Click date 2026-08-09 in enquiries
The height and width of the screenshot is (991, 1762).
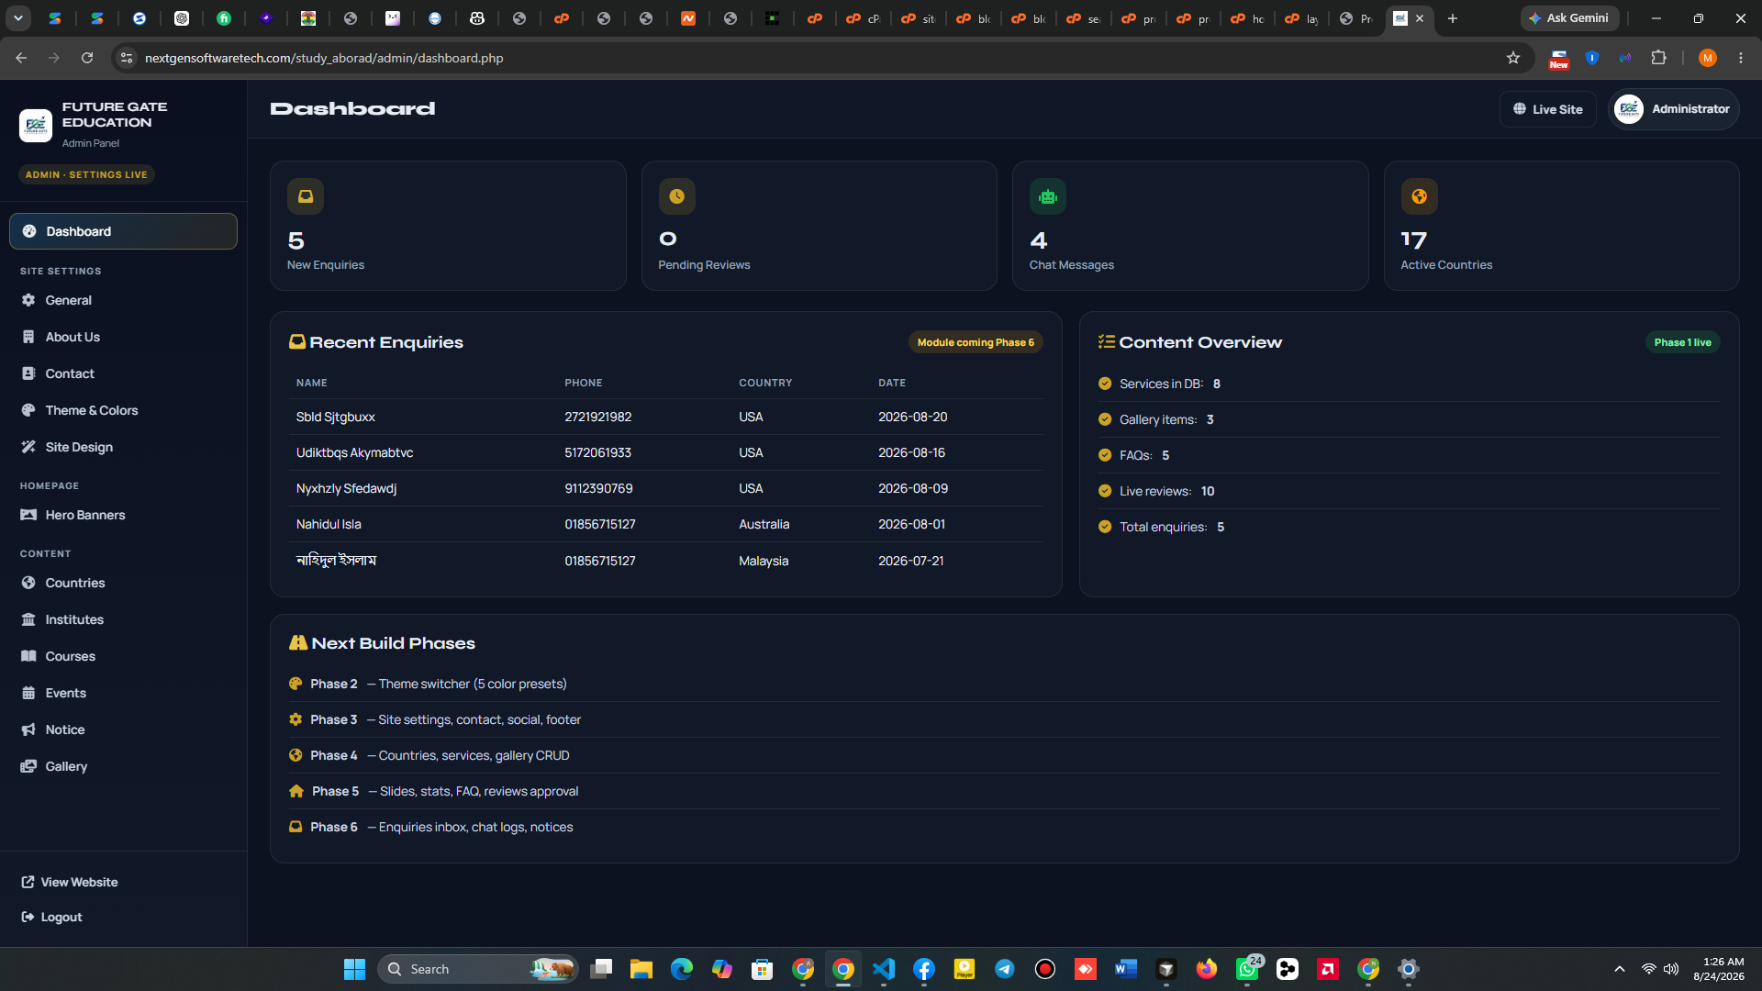(913, 488)
